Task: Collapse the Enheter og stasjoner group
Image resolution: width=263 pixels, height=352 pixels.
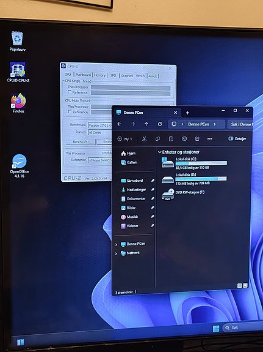Action: (x=160, y=152)
